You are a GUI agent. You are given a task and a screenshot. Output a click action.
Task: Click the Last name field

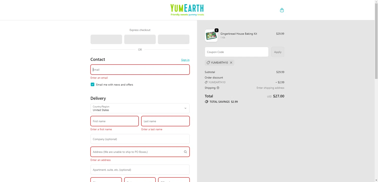tap(165, 121)
